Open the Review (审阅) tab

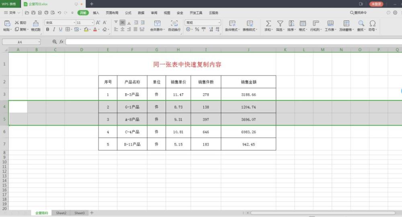pyautogui.click(x=154, y=12)
